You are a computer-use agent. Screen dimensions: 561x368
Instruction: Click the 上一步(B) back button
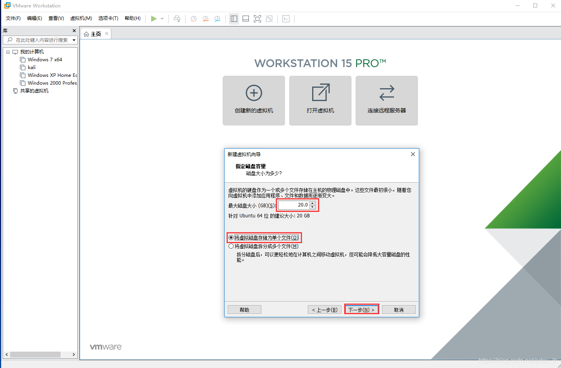tap(325, 310)
